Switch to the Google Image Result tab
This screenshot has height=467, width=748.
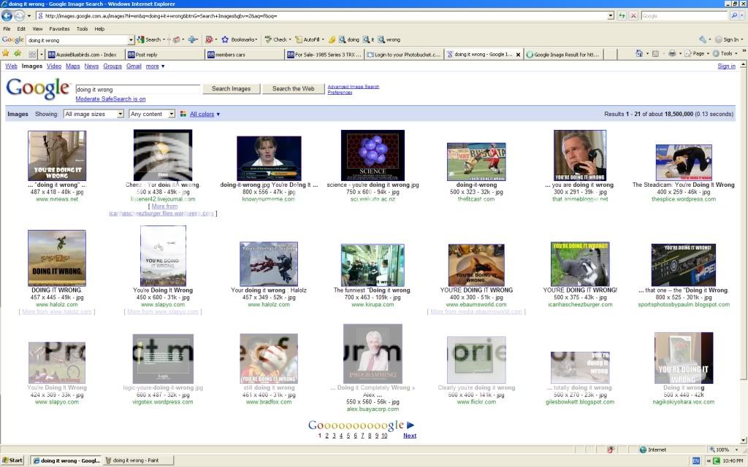pos(563,54)
